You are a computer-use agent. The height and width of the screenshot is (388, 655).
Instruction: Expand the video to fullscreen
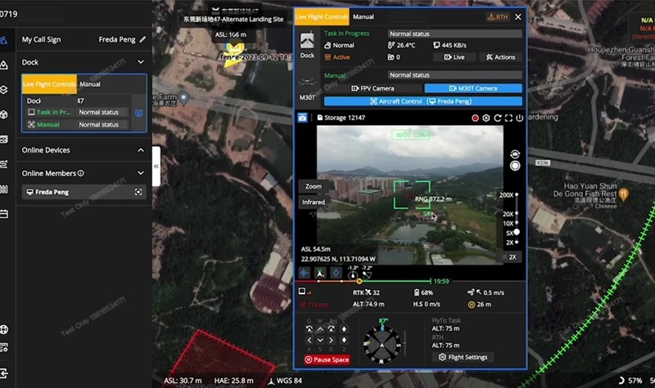coord(508,118)
